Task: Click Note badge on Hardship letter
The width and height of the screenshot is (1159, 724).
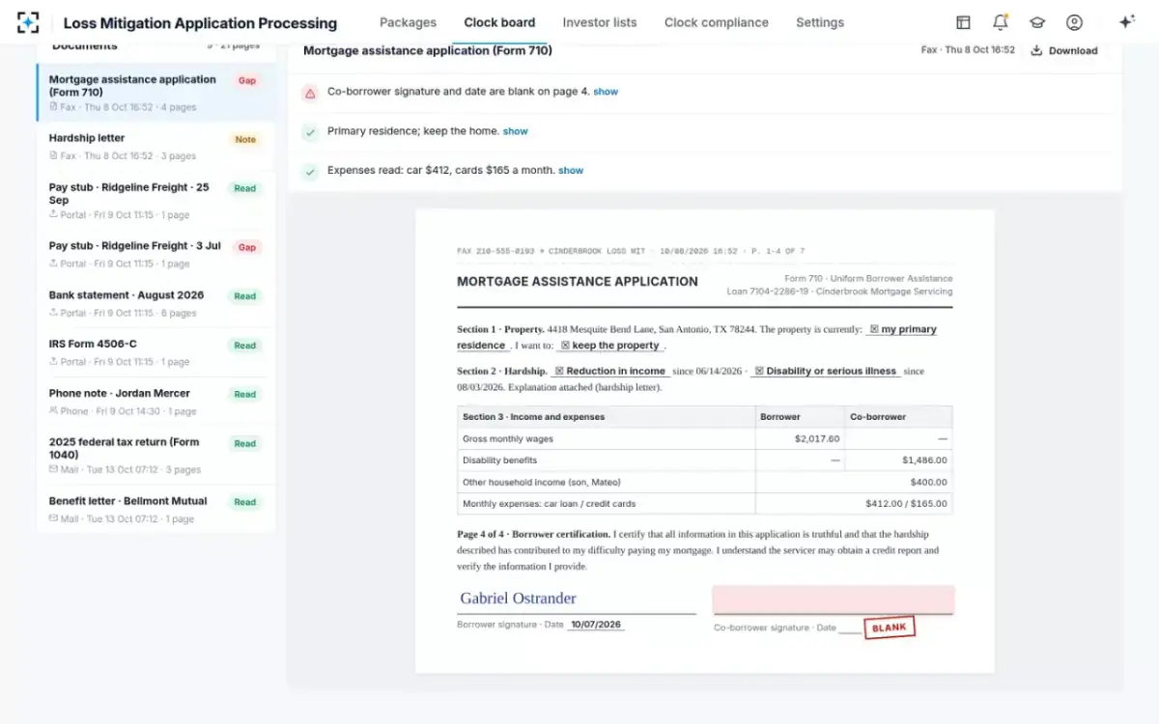Action: point(246,140)
